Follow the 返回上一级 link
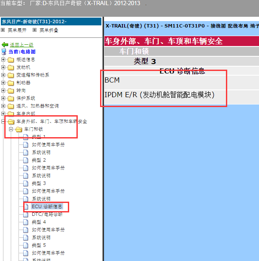Viewport: 259px width, 261px height. click(21, 45)
